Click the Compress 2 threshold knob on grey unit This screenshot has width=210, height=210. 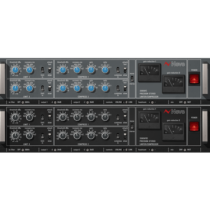click(x=63, y=88)
